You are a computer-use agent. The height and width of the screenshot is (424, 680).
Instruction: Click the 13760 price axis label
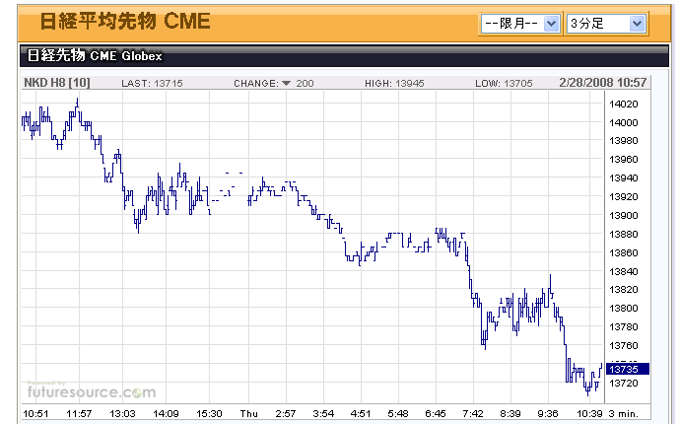point(624,345)
